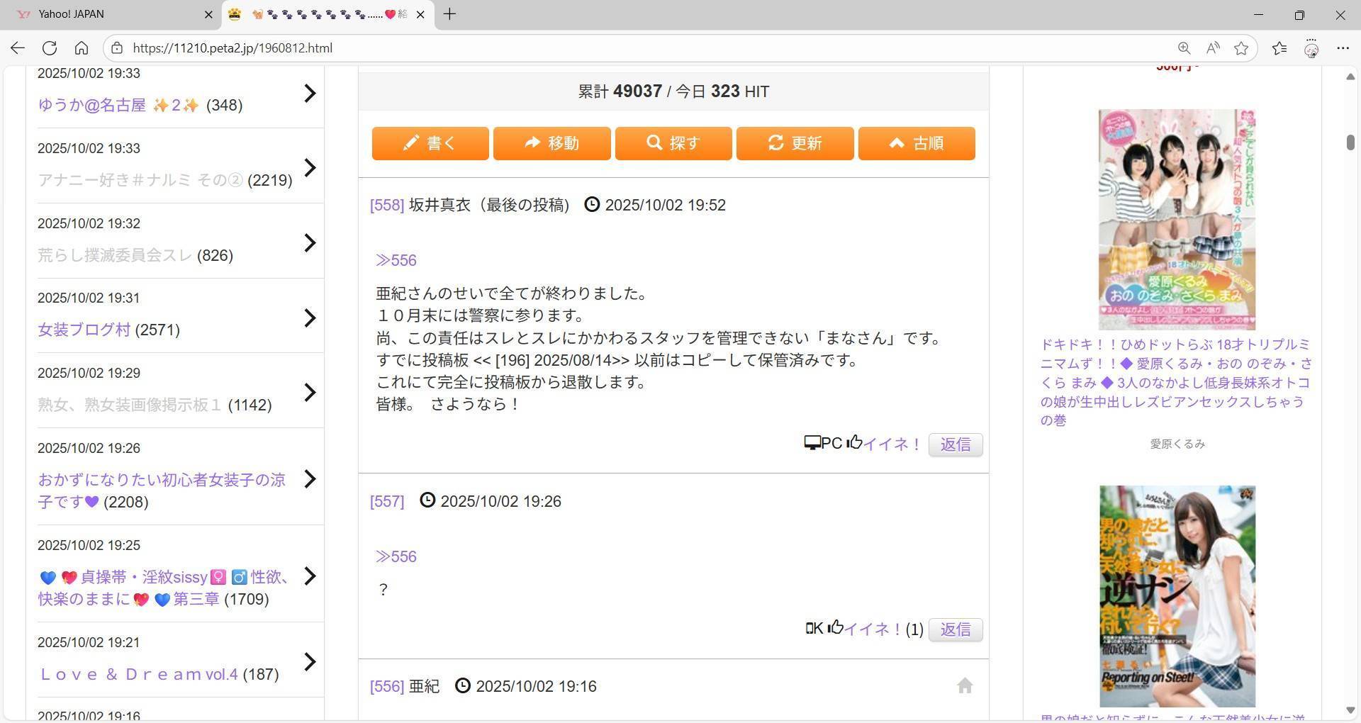The width and height of the screenshot is (1361, 723).
Task: Click the browser home icon
Action: click(x=82, y=48)
